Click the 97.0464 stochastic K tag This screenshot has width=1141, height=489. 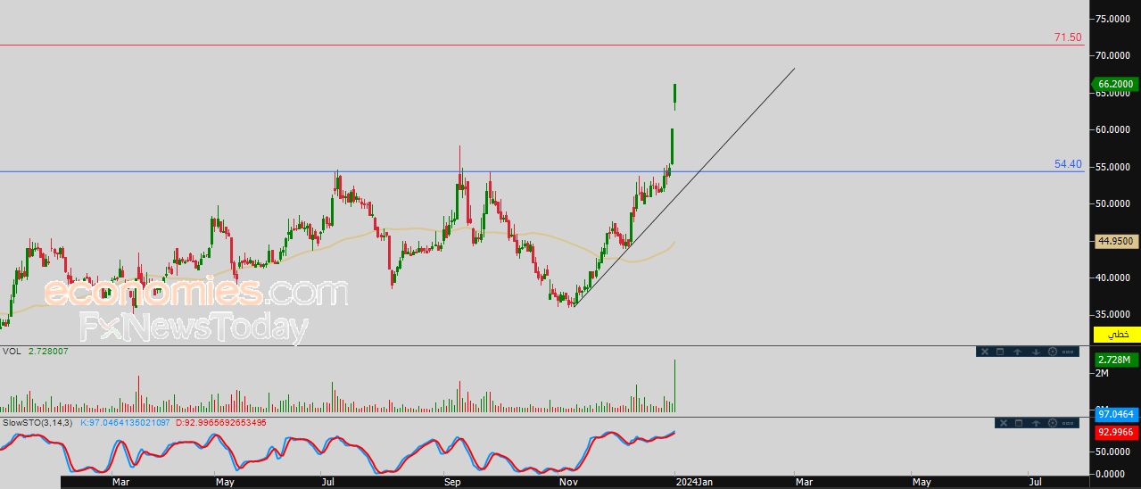tap(1115, 415)
